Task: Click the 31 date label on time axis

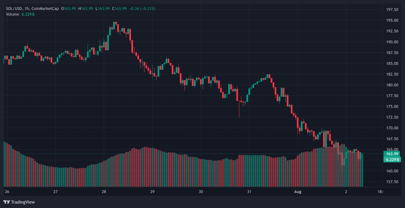Action: pyautogui.click(x=249, y=192)
